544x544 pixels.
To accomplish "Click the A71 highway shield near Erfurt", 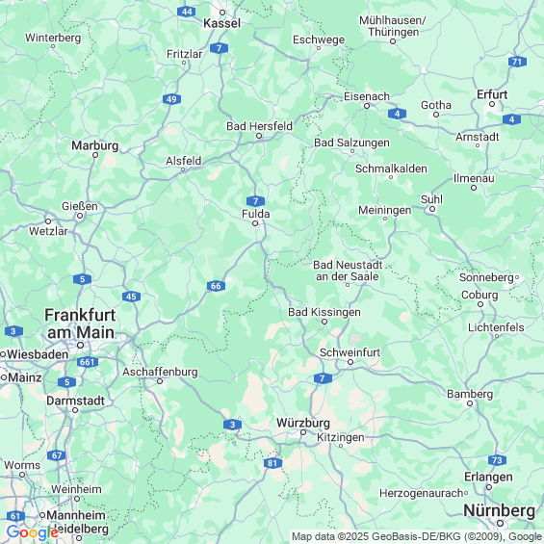I will pyautogui.click(x=517, y=62).
